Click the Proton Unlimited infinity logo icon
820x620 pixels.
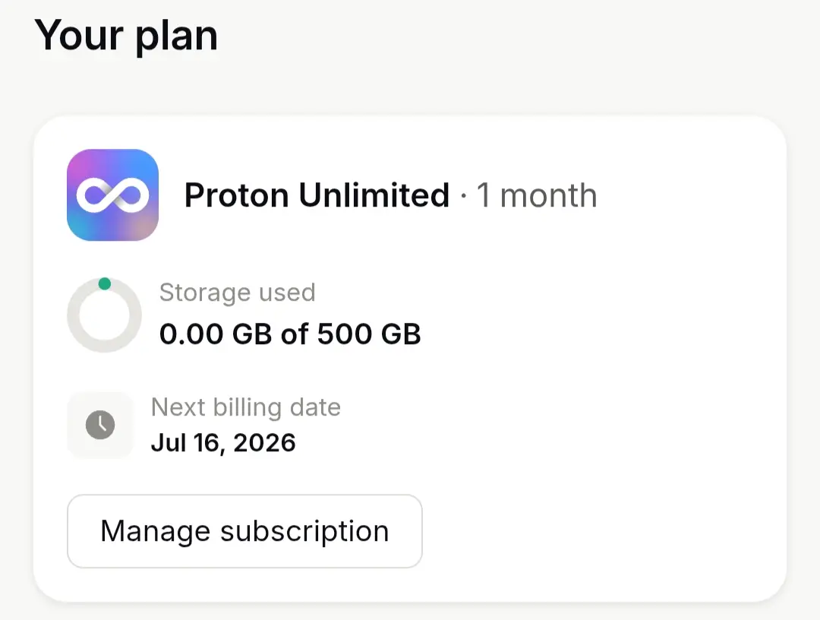pyautogui.click(x=112, y=195)
